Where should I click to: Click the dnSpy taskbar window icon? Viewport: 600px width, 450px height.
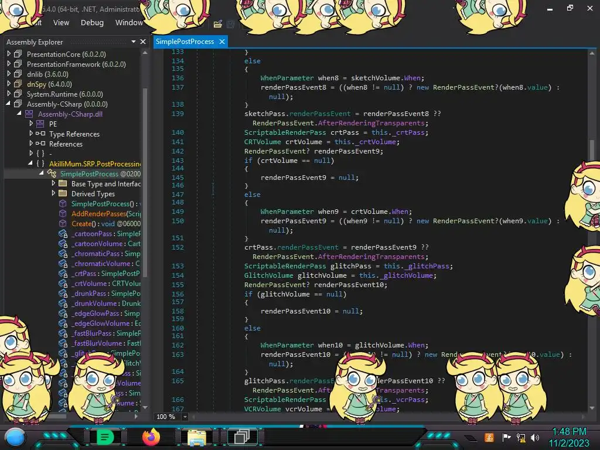242,437
